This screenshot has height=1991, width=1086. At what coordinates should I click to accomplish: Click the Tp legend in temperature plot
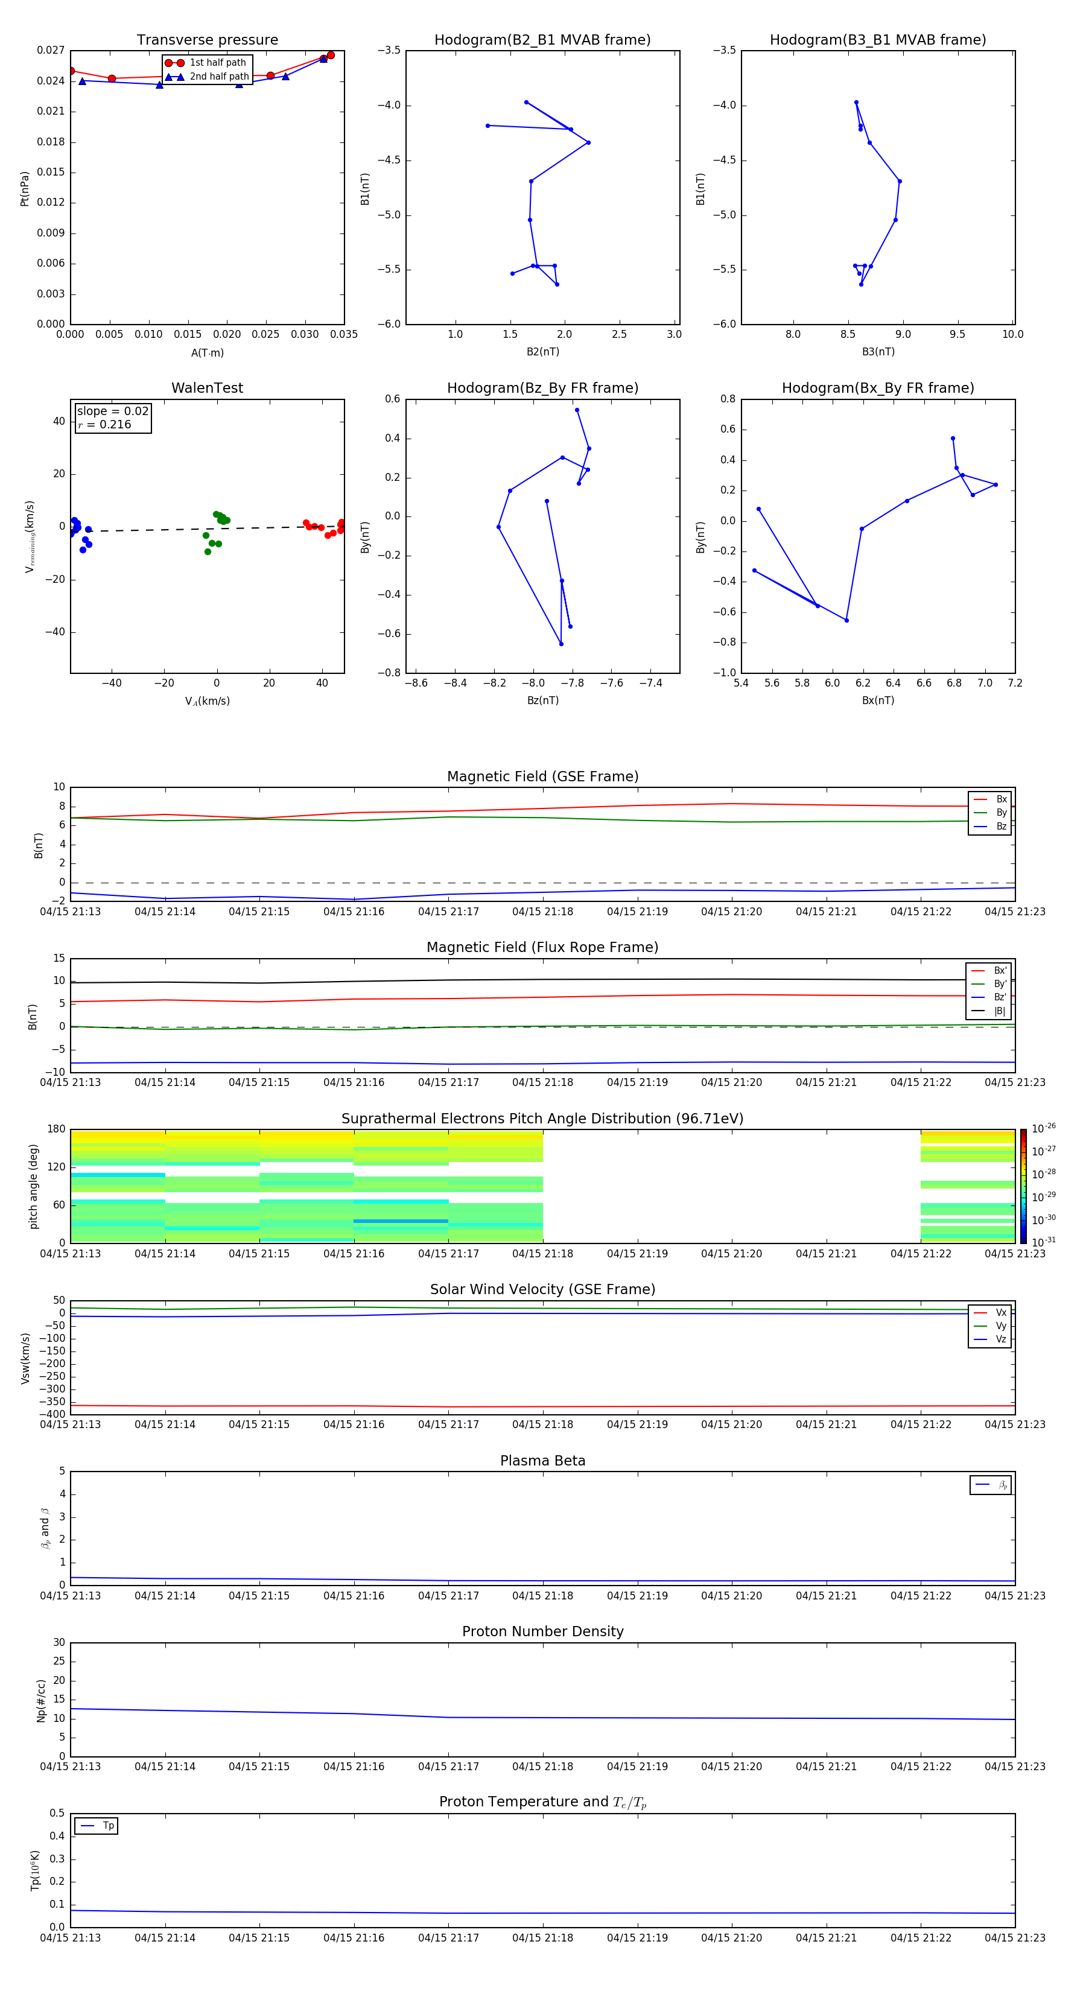(97, 1826)
